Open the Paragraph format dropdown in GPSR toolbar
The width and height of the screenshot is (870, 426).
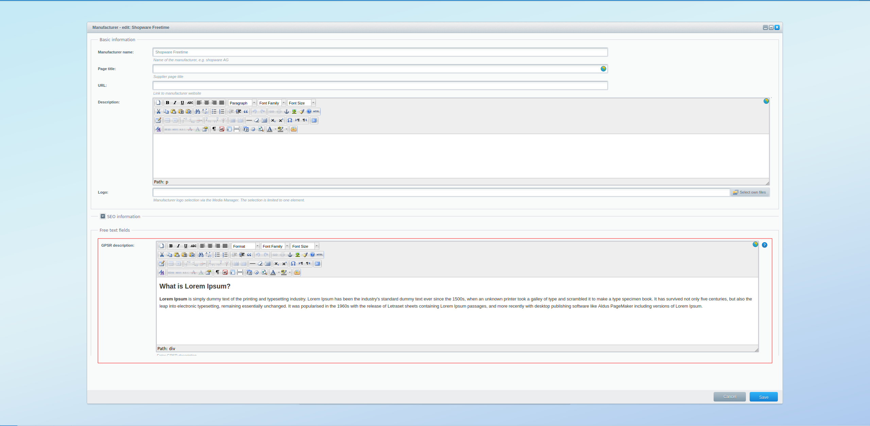[245, 246]
